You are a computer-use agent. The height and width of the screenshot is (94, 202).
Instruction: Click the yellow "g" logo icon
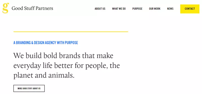[6, 8]
